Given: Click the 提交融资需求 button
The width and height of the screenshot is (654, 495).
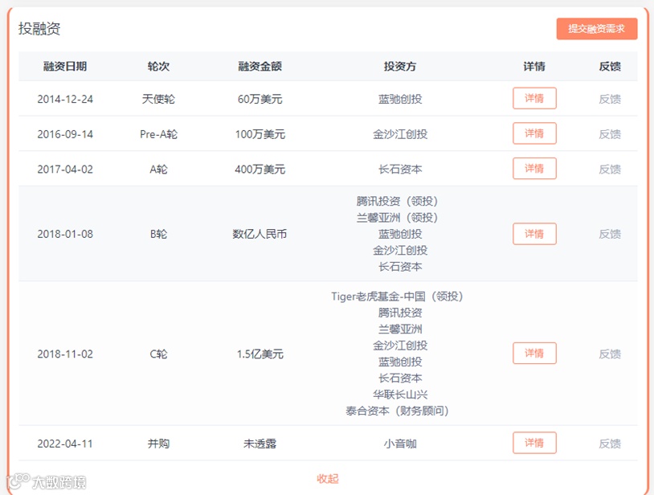Looking at the screenshot, I should coord(596,29).
